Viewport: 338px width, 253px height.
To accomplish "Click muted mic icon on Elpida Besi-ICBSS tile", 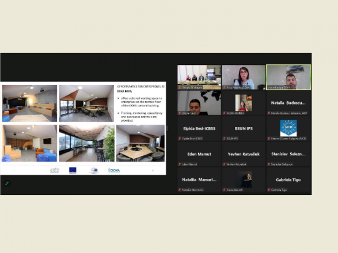I will 180,138.
